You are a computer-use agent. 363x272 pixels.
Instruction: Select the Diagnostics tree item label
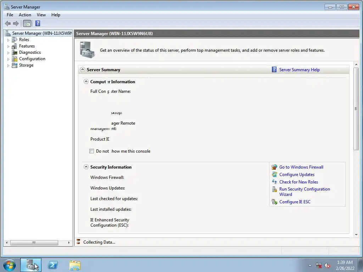pos(30,52)
